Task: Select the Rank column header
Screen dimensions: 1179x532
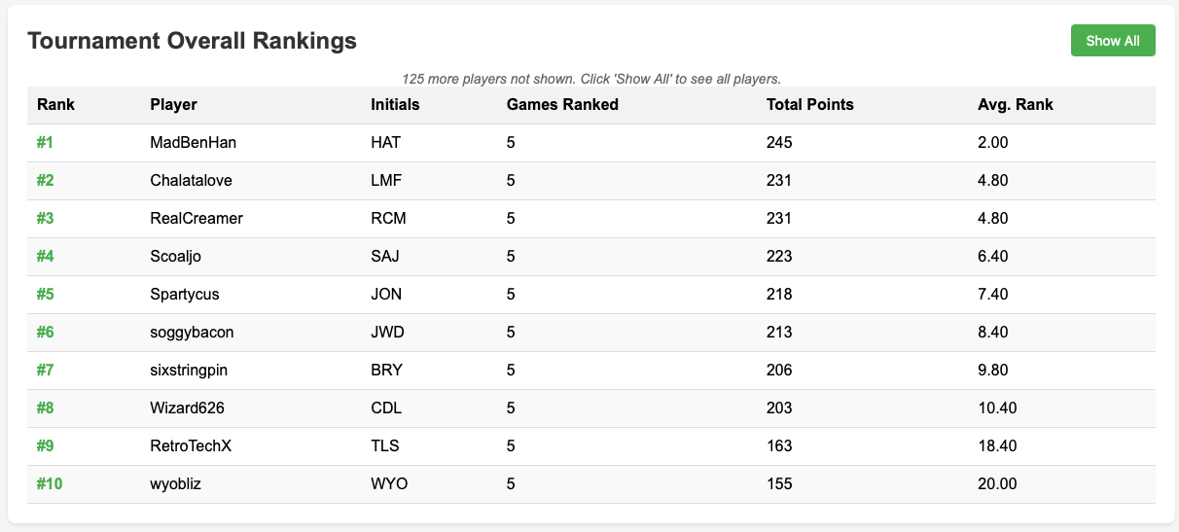Action: coord(55,105)
